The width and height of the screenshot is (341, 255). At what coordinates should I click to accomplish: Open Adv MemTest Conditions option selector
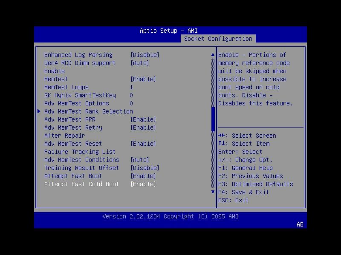(139, 160)
